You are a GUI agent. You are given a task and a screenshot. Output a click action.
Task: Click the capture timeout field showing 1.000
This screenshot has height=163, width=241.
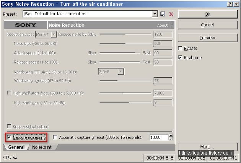[x=159, y=137]
